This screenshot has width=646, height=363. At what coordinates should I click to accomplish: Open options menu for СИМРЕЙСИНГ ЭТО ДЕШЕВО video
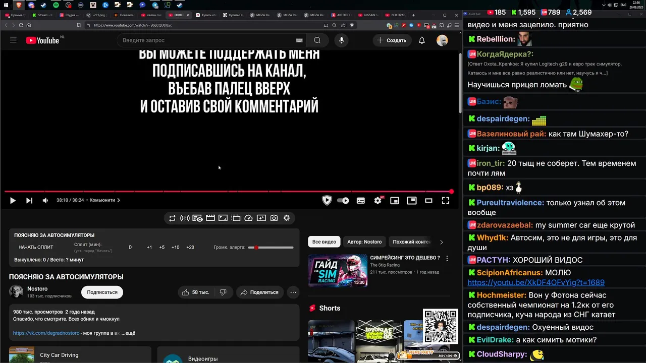point(447,258)
